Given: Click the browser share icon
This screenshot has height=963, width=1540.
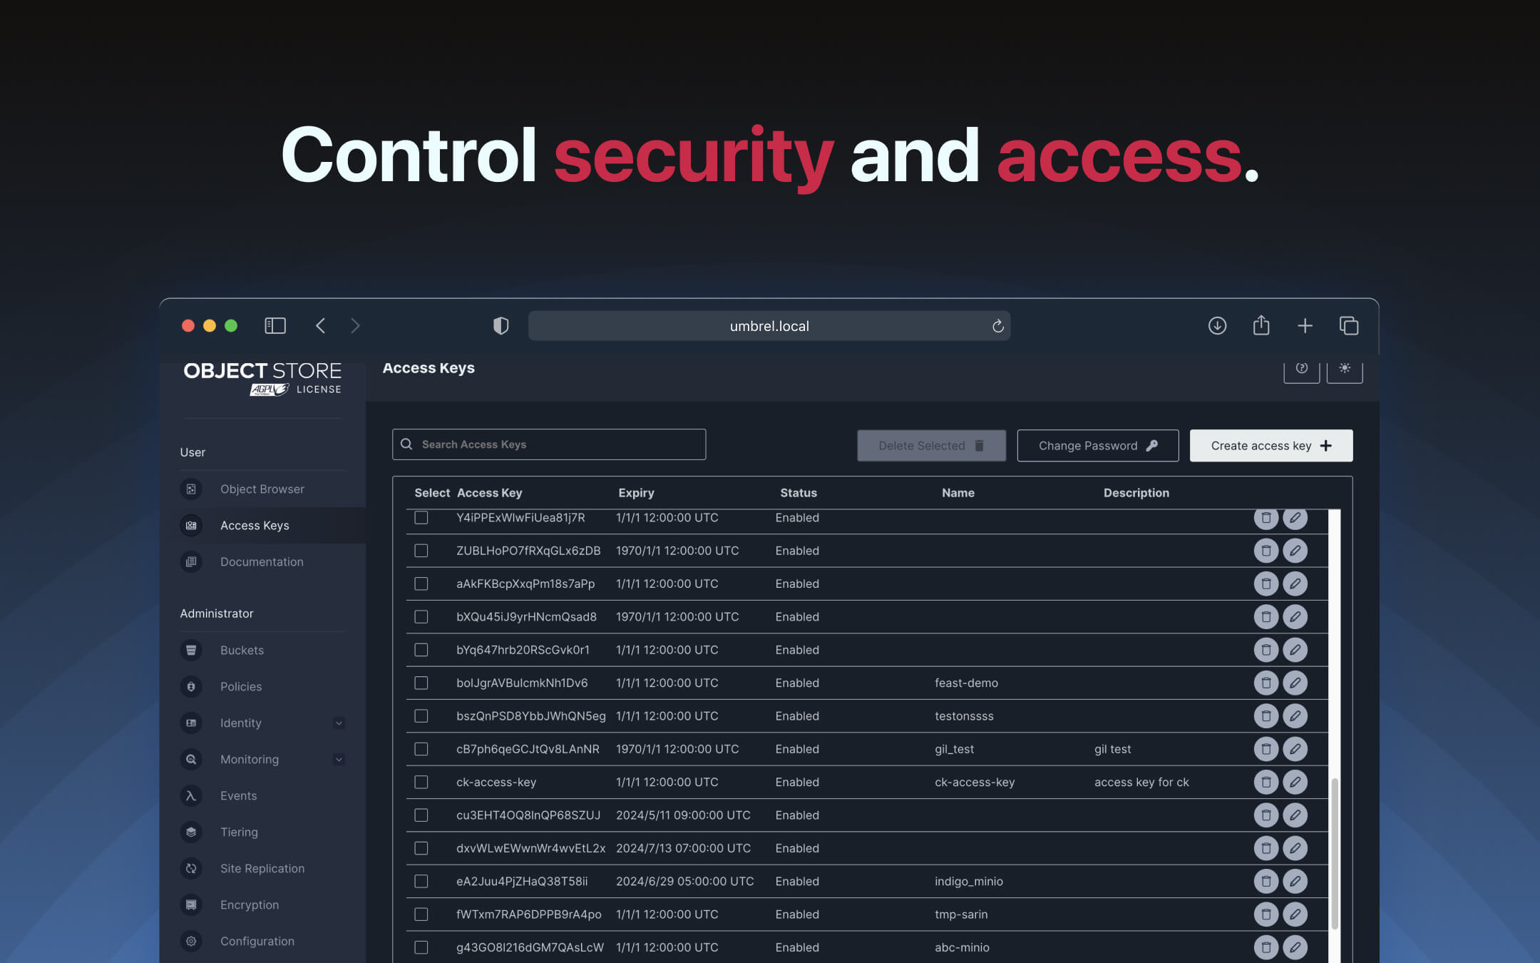Looking at the screenshot, I should (x=1261, y=326).
